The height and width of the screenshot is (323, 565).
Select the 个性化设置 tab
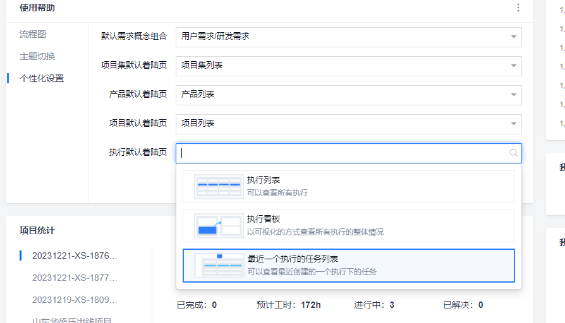(42, 78)
